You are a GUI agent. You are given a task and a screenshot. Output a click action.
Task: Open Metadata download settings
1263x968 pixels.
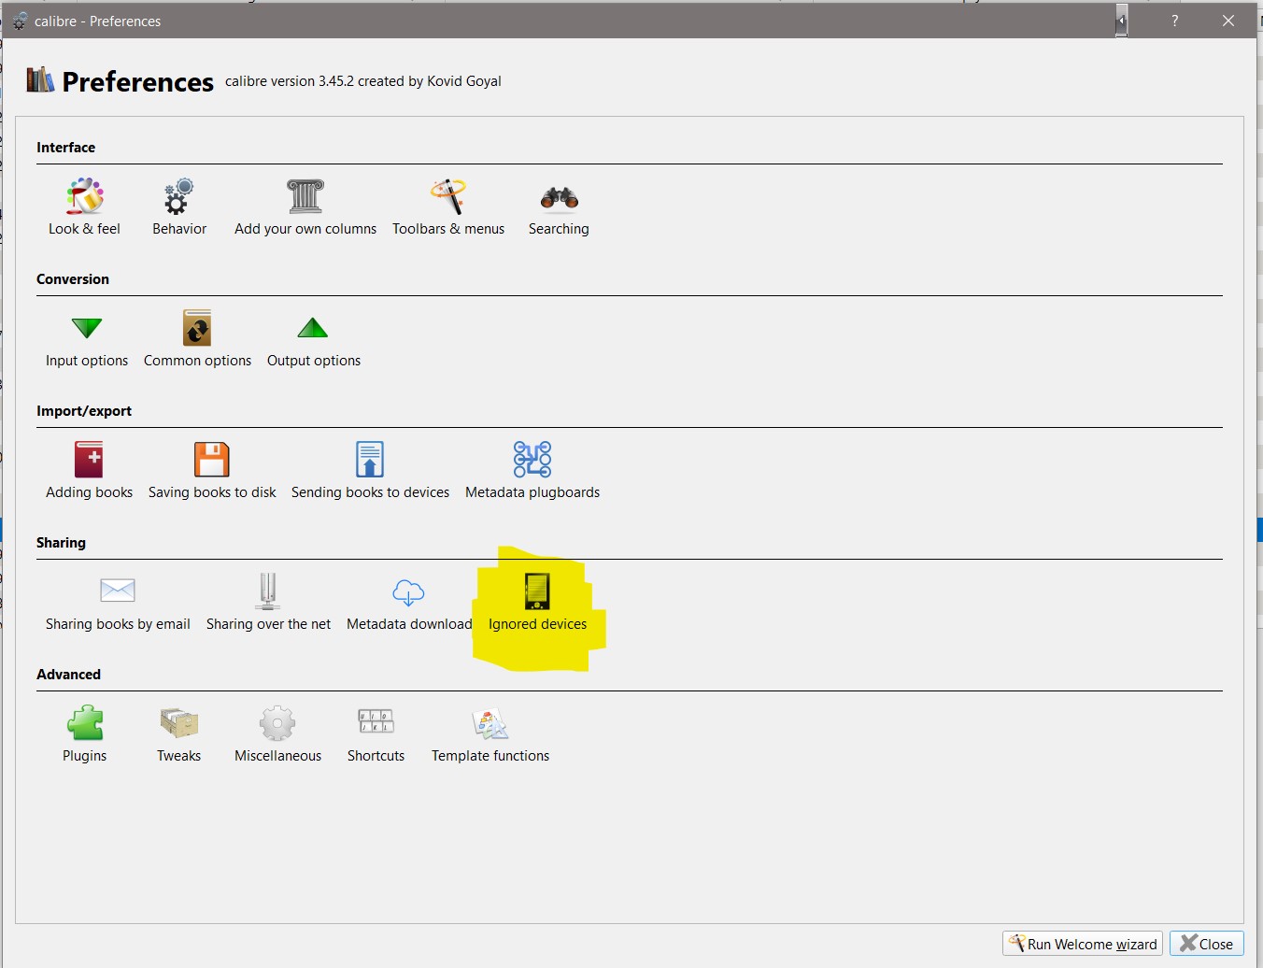(409, 603)
